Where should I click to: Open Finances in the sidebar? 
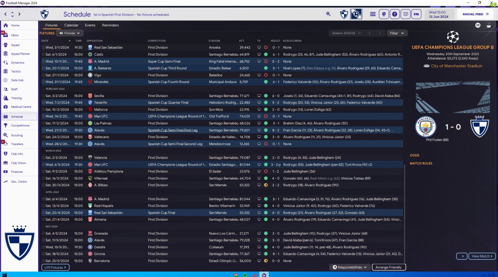point(19,172)
